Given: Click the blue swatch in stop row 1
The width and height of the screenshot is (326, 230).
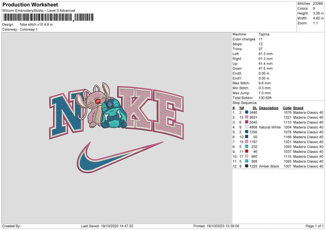Looking at the screenshot, I should pyautogui.click(x=247, y=112).
